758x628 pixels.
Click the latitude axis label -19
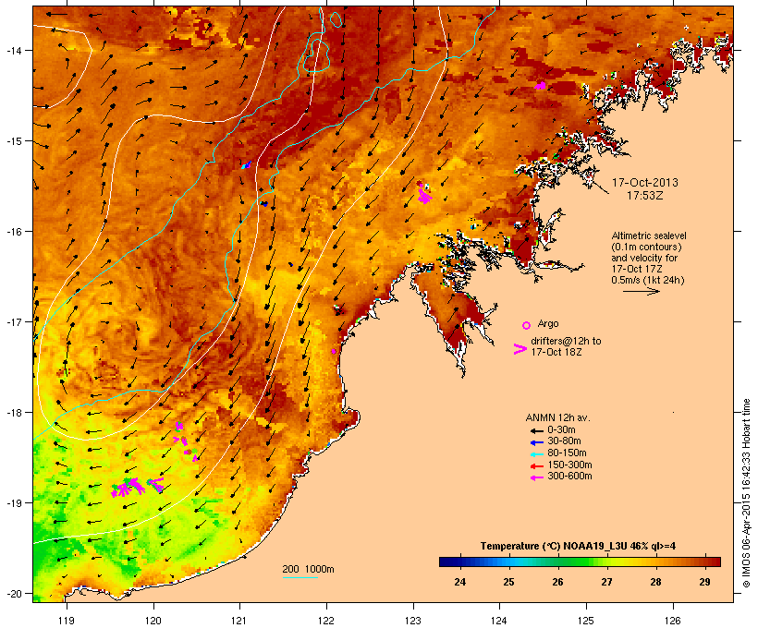point(13,503)
